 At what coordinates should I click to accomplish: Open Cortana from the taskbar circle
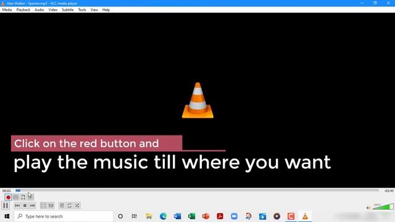tap(120, 216)
